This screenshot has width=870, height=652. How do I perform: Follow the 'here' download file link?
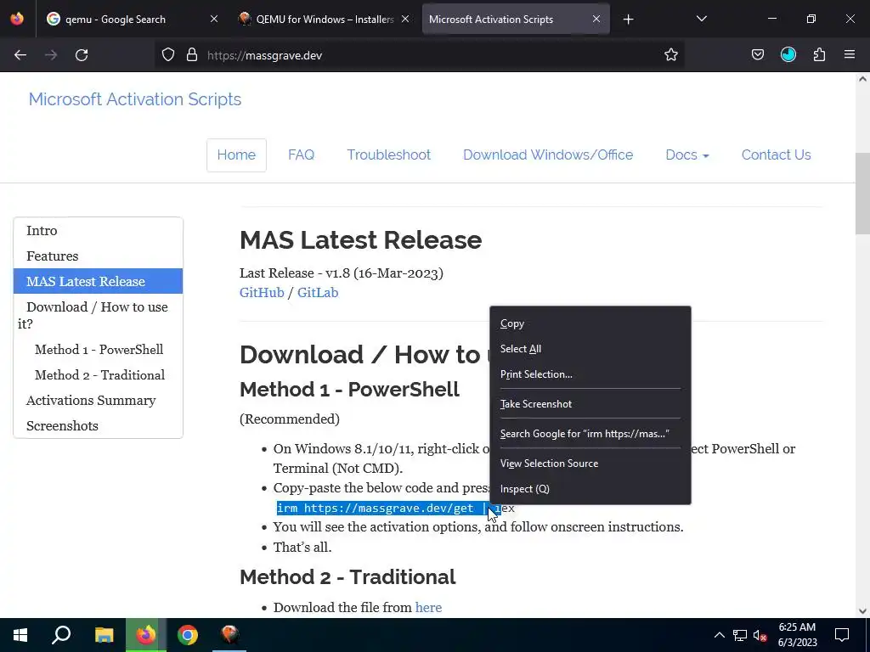coord(428,608)
